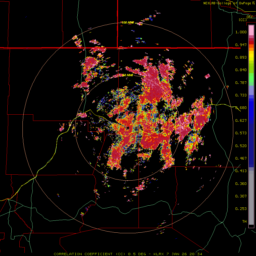Select the 0.680 scale value
Image resolution: width=256 pixels, height=256 pixels.
241,108
